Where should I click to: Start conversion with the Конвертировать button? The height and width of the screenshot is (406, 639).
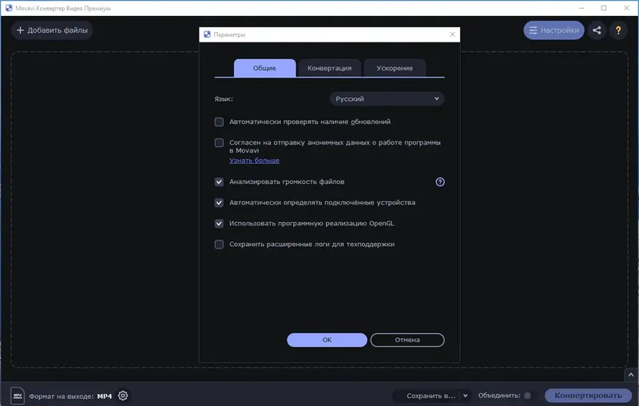588,396
